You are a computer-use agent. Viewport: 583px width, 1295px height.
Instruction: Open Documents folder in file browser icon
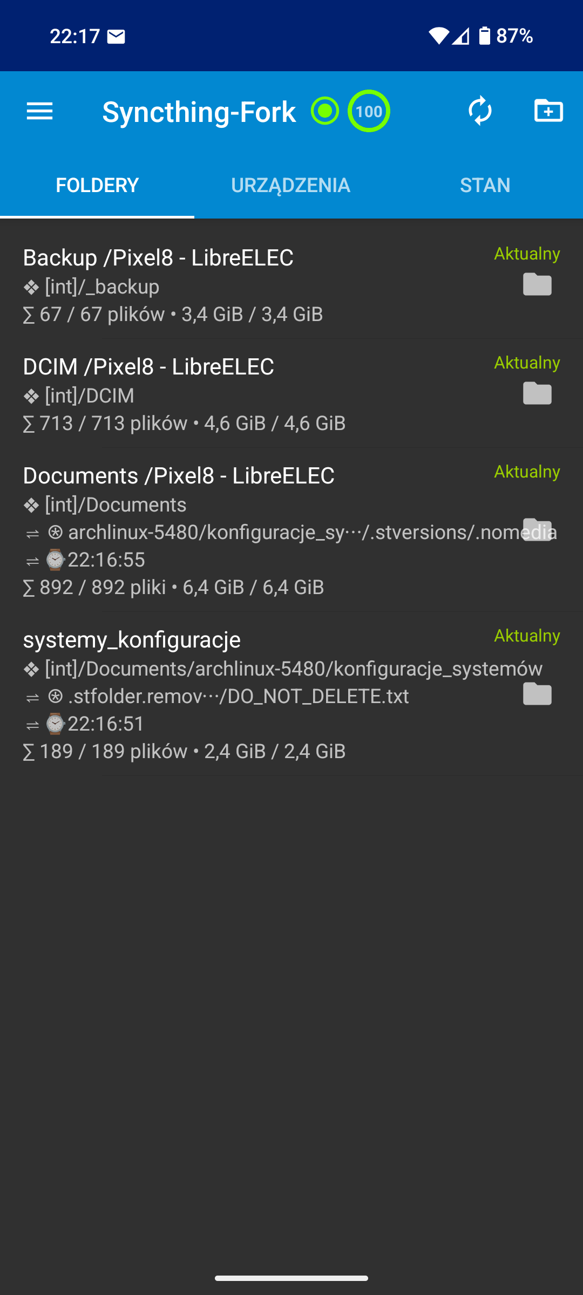(537, 529)
